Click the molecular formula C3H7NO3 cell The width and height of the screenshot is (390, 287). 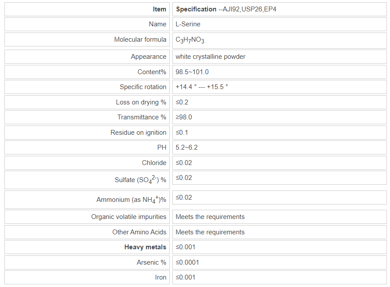click(x=190, y=40)
